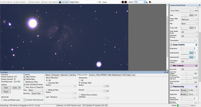Open the Mono Bin dropdown
This screenshot has width=201, height=107.
[x=189, y=69]
